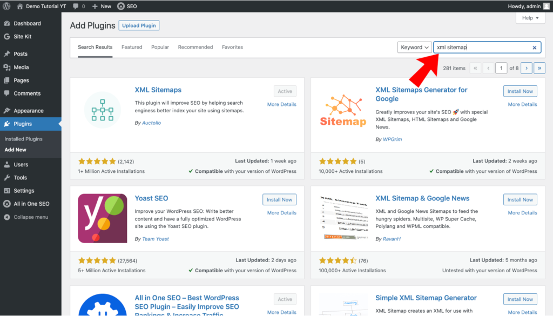Click the Upload Plugin button
This screenshot has height=316, width=553.
pos(139,25)
